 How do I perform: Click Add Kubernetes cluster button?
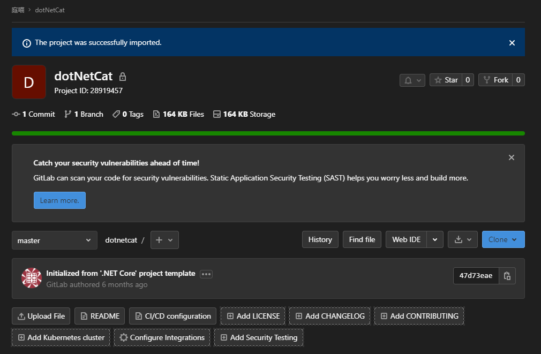pos(61,337)
